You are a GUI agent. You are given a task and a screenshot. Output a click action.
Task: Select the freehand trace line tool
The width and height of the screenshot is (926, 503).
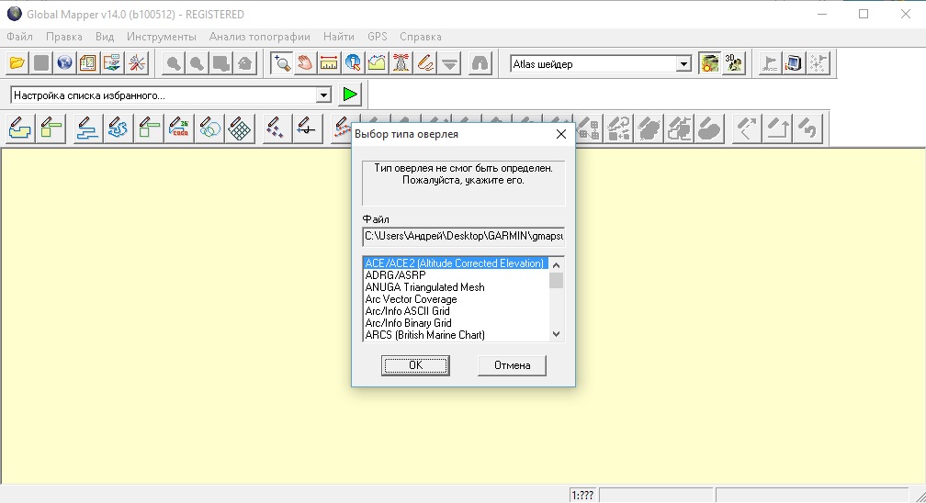[x=118, y=129]
